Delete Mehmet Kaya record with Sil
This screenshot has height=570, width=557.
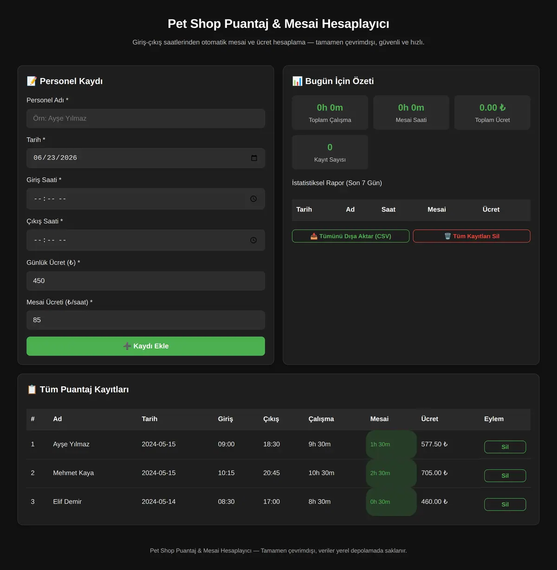pos(505,476)
